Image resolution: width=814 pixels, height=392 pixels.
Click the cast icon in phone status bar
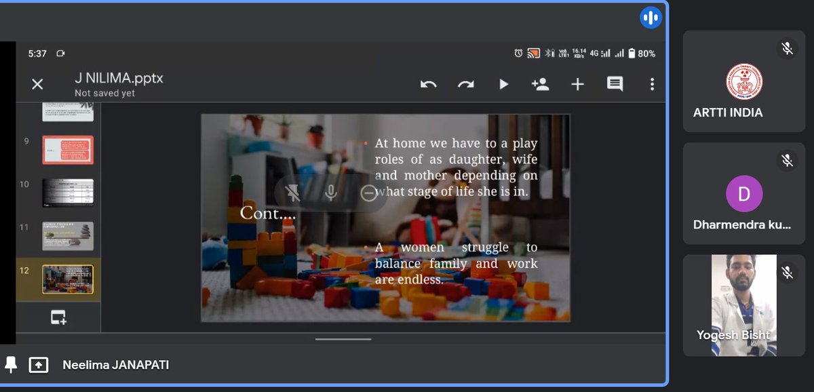[x=533, y=53]
